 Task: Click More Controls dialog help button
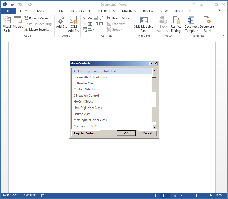(x=151, y=63)
